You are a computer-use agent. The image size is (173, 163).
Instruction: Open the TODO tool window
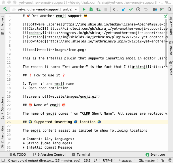tap(17, 155)
